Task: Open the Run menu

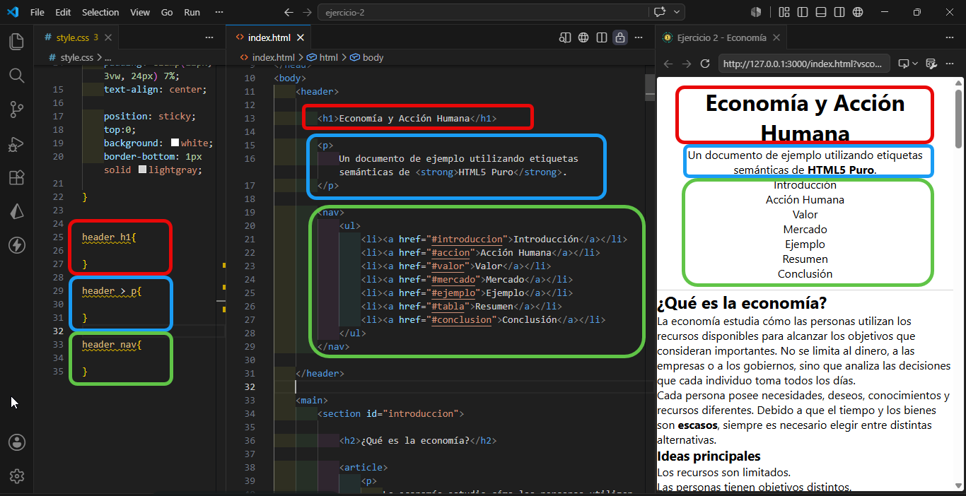Action: click(192, 12)
